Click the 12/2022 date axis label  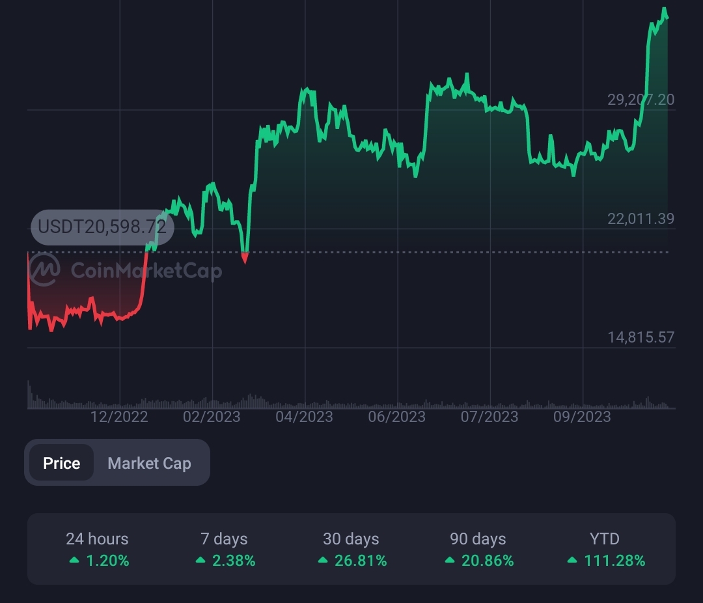119,416
